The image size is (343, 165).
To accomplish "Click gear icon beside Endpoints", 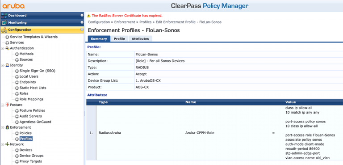I will 17,82.
